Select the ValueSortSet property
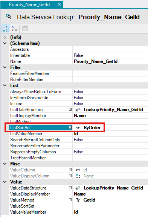Viewport: 148px width, 217px height. [x=22, y=206]
